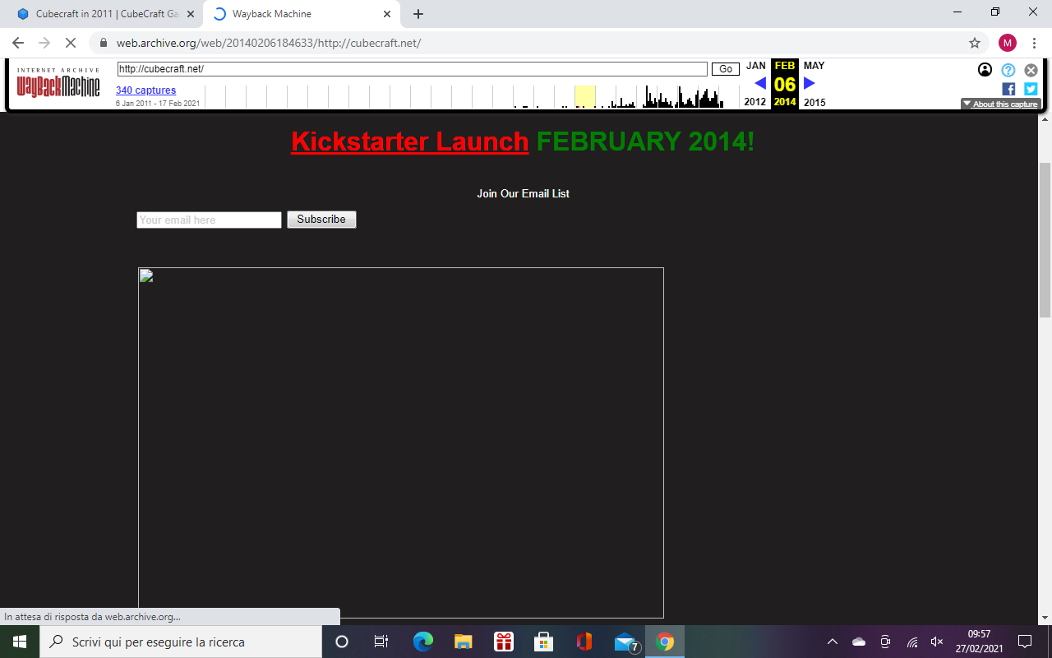Open Cortana circle icon
1052x658 pixels.
click(x=342, y=642)
